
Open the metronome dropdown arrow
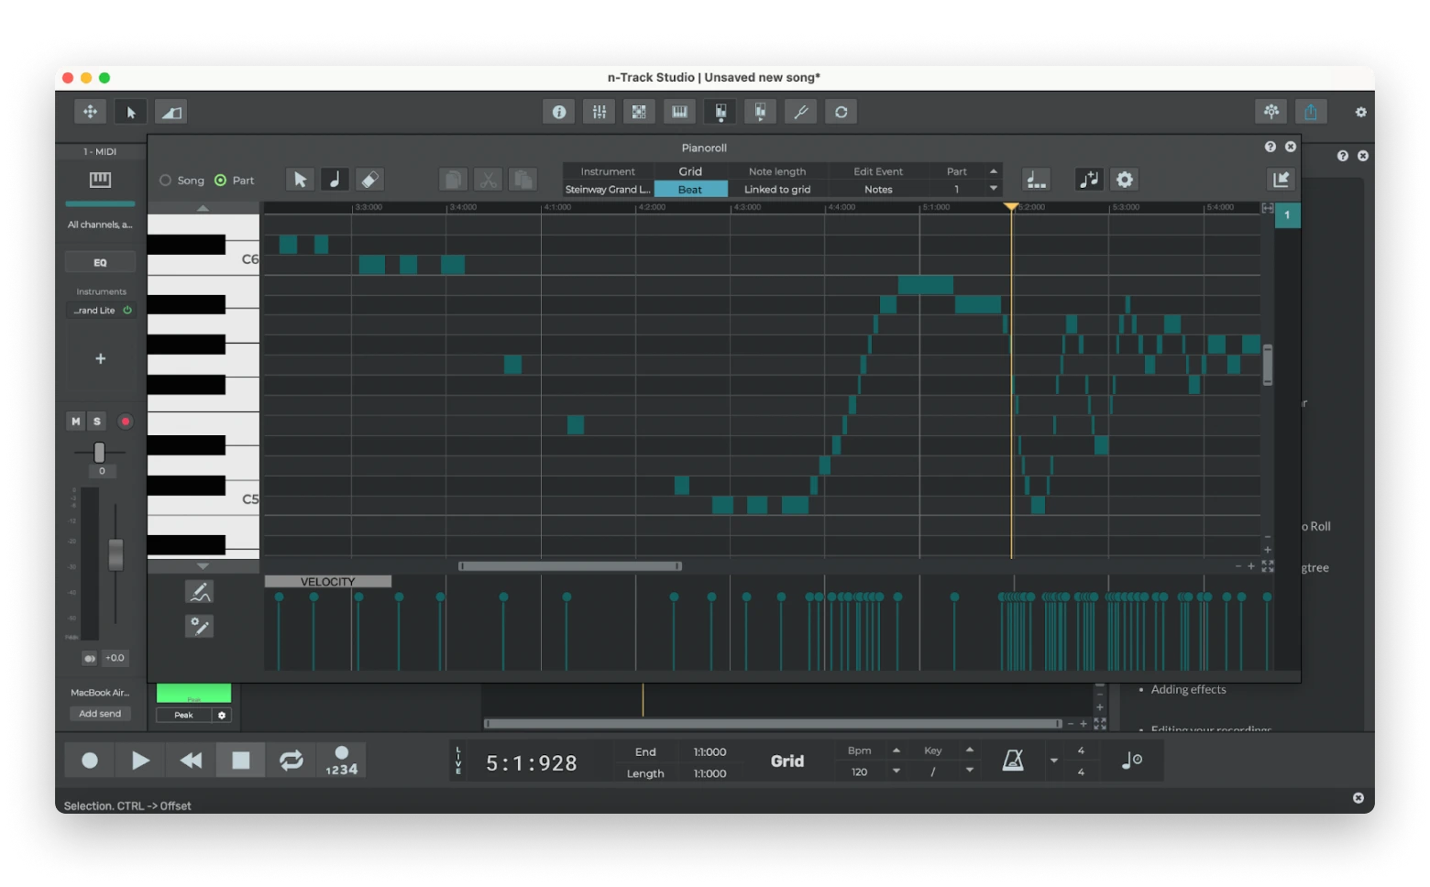pyautogui.click(x=1053, y=761)
